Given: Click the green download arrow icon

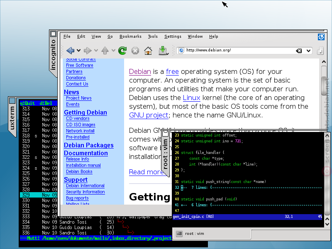Looking at the screenshot, I should (163, 51).
